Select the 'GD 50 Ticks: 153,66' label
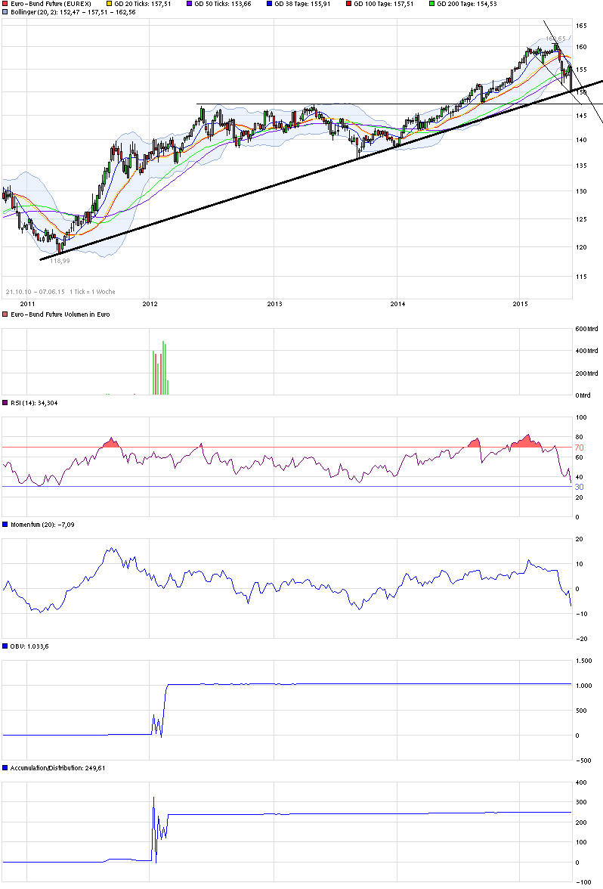 (x=223, y=4)
